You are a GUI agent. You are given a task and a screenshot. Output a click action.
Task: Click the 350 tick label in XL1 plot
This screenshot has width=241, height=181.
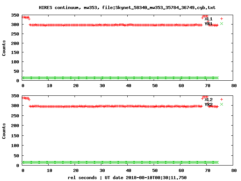point(15,15)
